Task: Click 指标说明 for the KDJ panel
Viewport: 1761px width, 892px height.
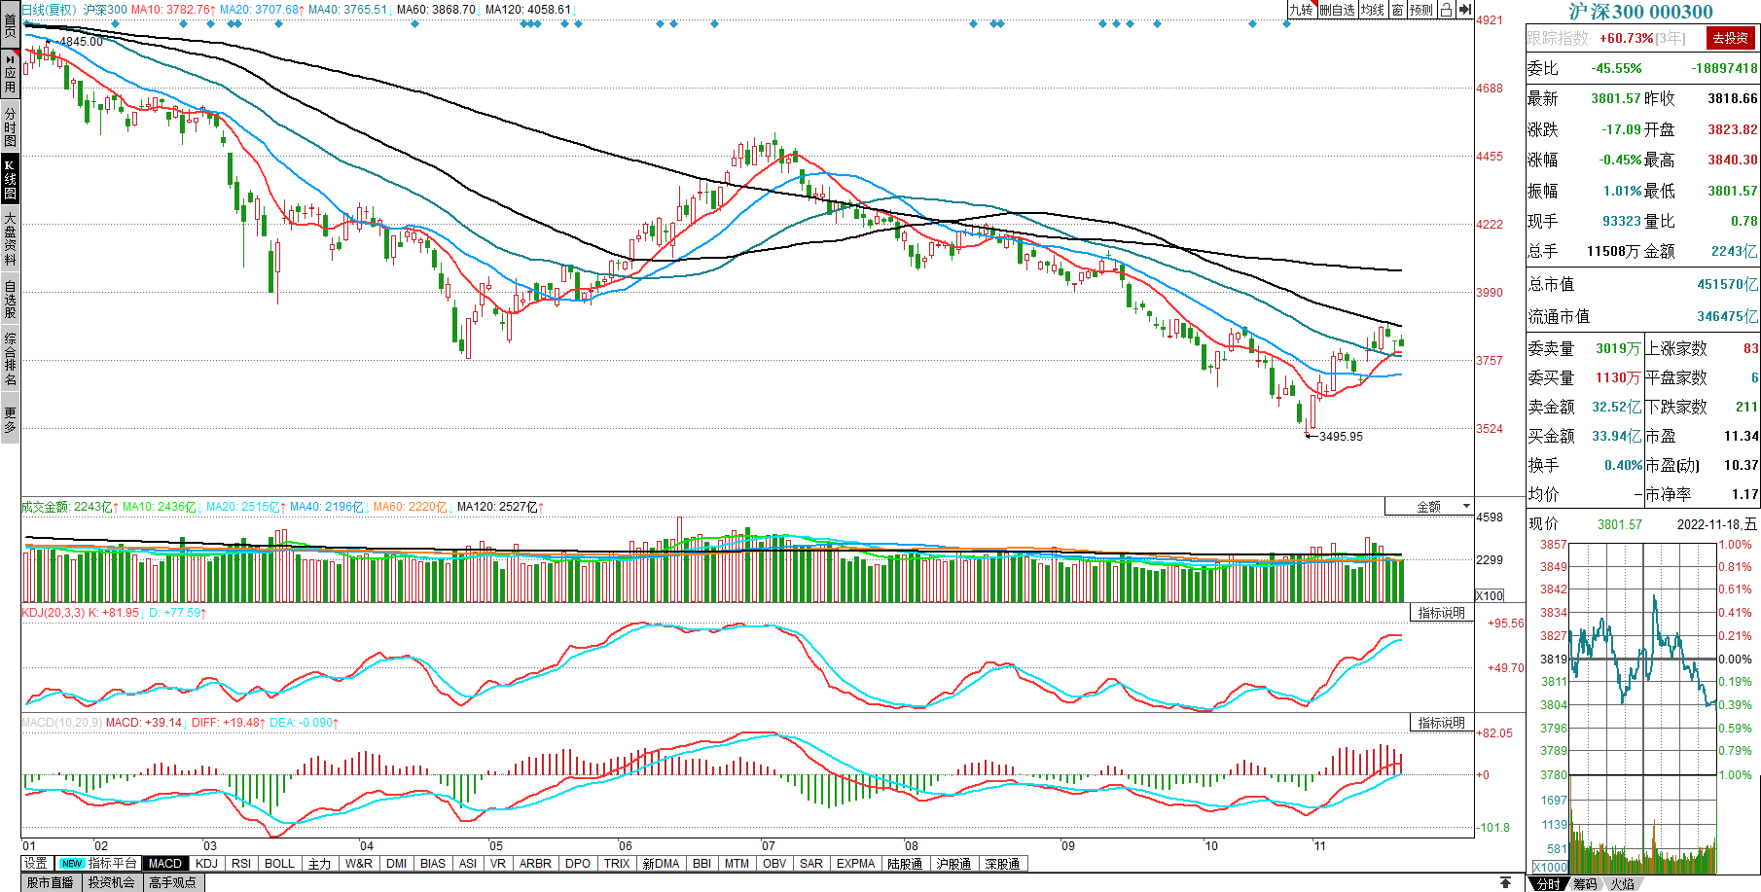Action: [1441, 613]
